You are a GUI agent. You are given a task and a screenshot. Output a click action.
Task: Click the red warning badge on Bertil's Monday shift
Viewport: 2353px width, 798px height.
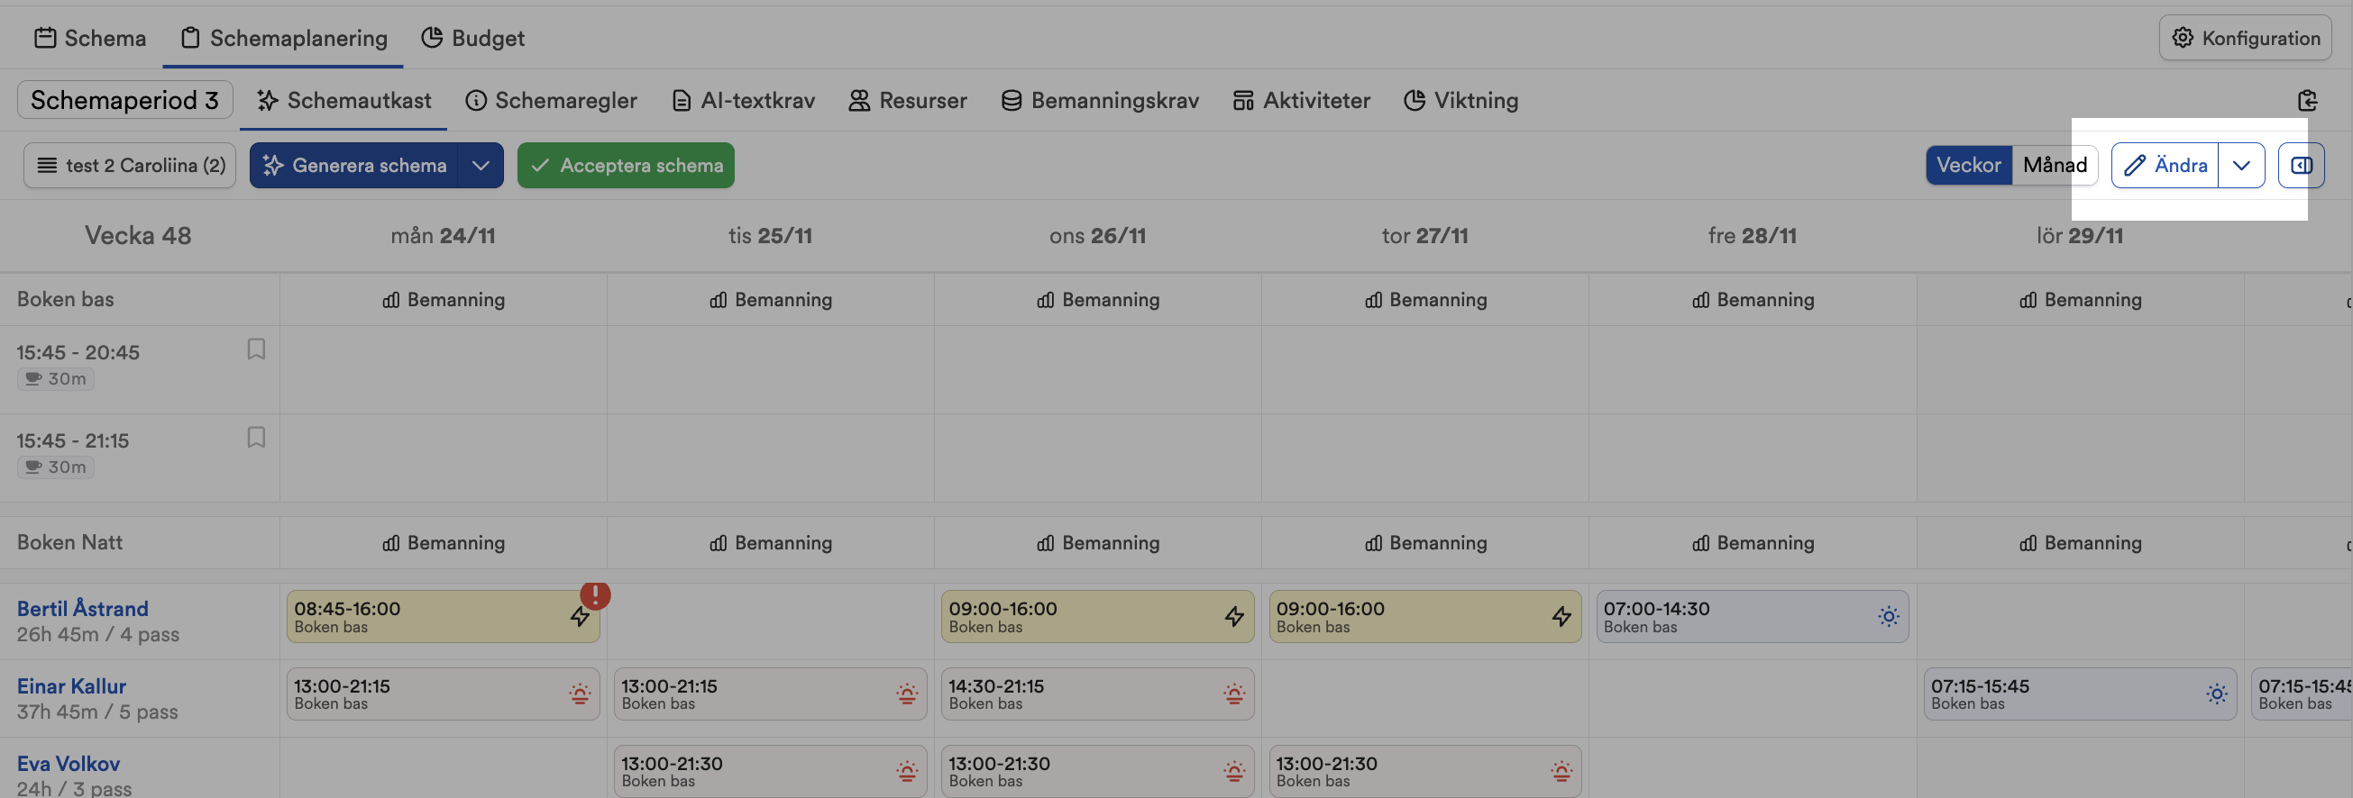click(596, 594)
